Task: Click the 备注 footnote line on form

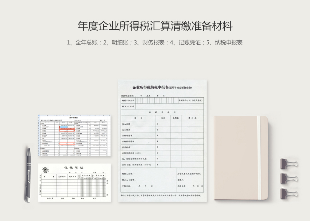Action: pyautogui.click(x=161, y=196)
